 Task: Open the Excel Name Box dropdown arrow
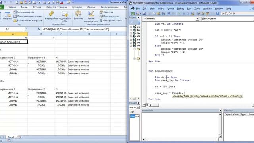tap(23, 29)
